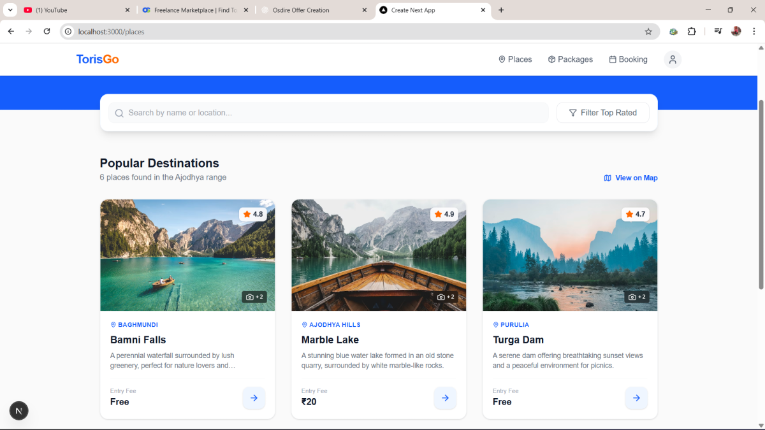Click the 4.9 star rating badge
This screenshot has width=765, height=430.
(x=444, y=215)
